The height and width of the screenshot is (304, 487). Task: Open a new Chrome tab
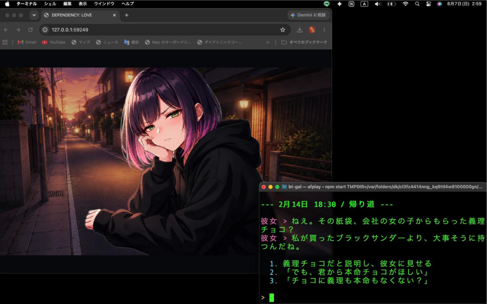pyautogui.click(x=127, y=15)
